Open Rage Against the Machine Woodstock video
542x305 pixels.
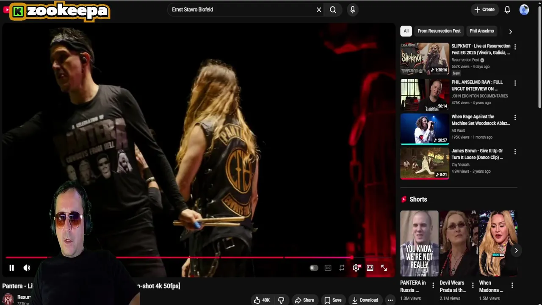click(481, 120)
